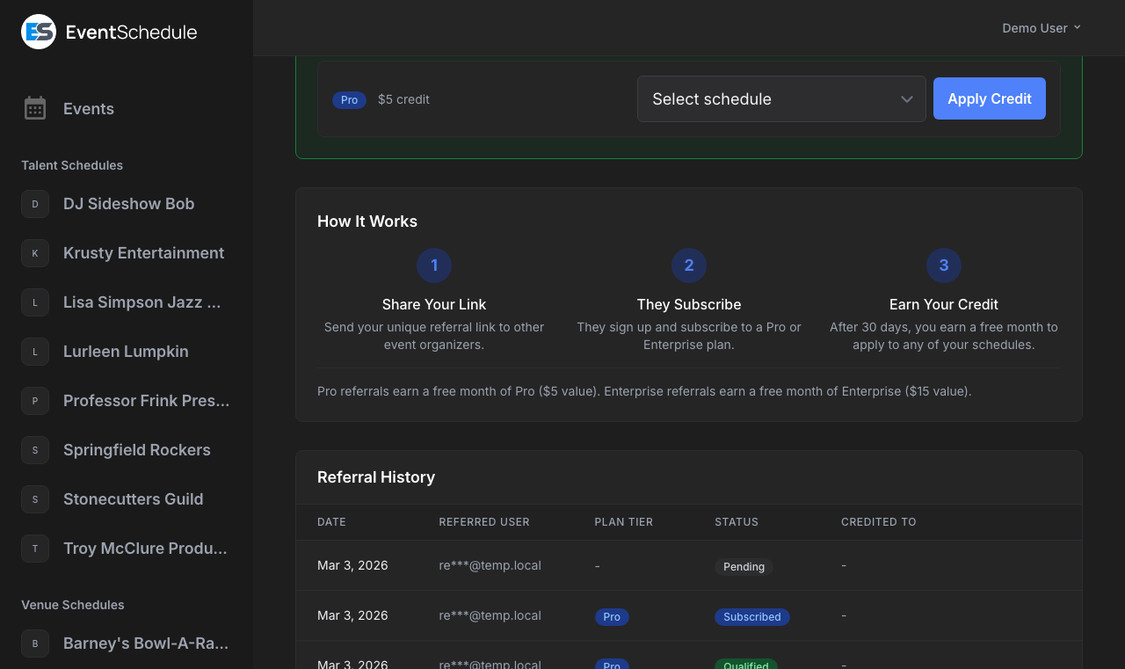Click the DATE column header
Screen dimensions: 1125x669
coord(331,521)
